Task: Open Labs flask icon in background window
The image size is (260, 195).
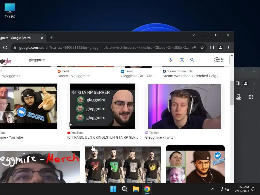Action: [239, 97]
